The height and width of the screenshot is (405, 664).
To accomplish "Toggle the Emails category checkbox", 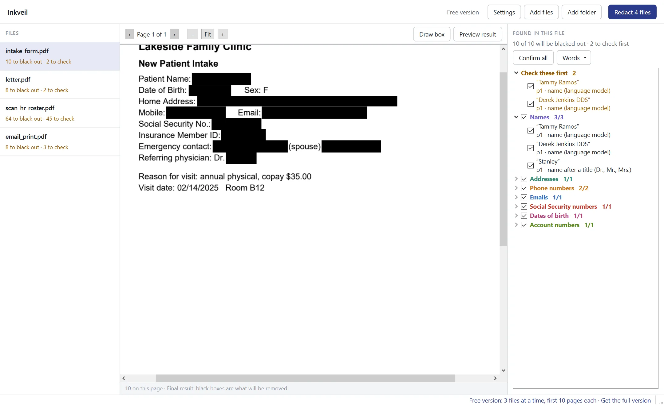I will coord(524,197).
